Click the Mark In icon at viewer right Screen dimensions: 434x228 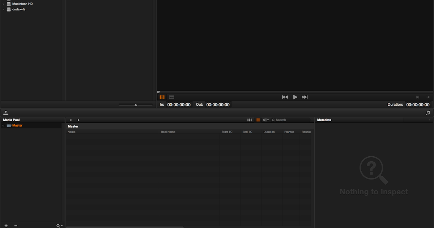click(418, 97)
